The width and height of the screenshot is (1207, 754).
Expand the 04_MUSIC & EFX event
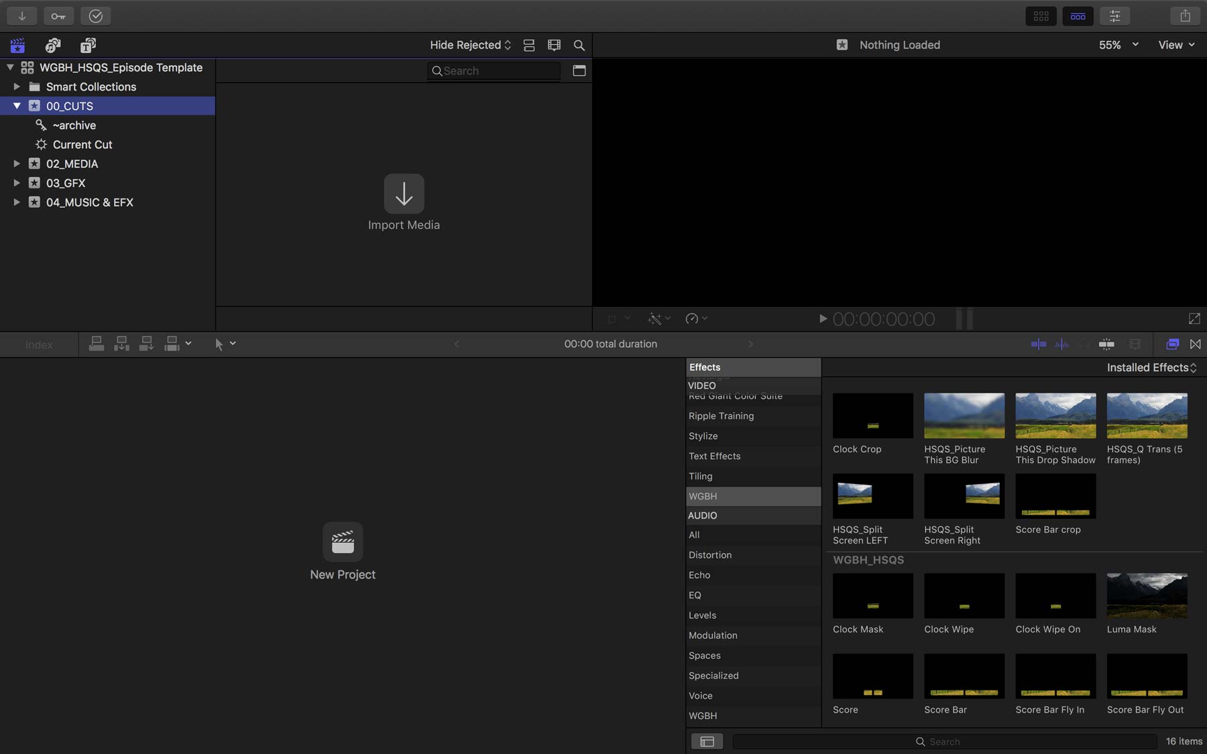pos(17,202)
